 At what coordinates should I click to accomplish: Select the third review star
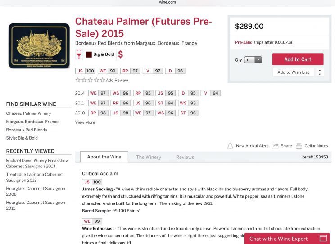pyautogui.click(x=90, y=80)
